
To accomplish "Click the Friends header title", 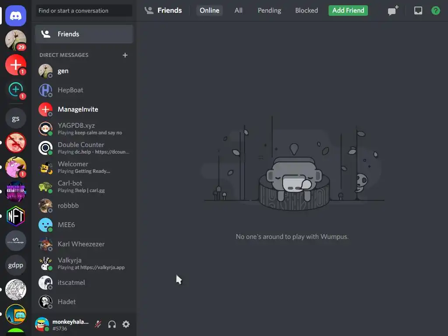I will pyautogui.click(x=169, y=10).
